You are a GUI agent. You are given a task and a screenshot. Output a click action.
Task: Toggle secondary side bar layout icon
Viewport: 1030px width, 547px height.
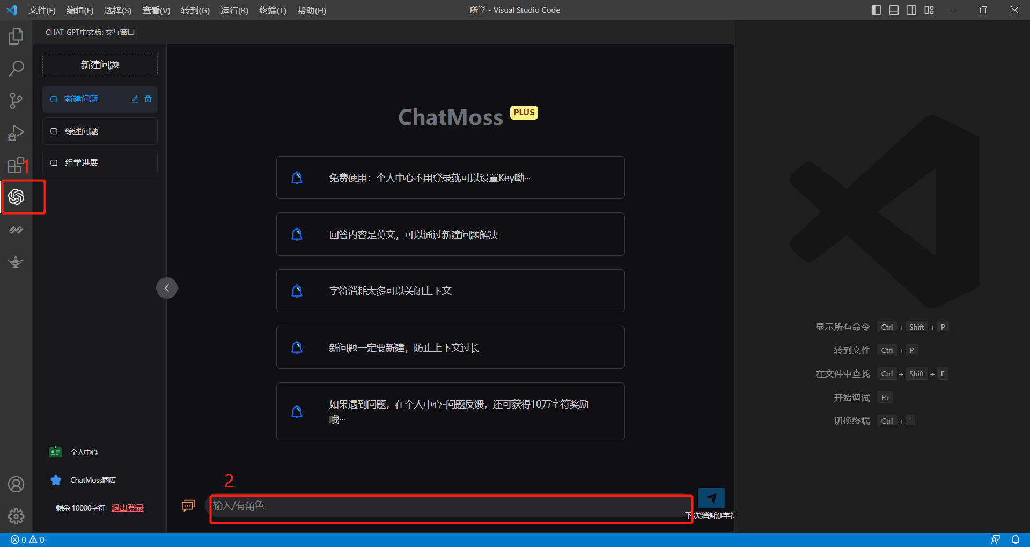911,10
